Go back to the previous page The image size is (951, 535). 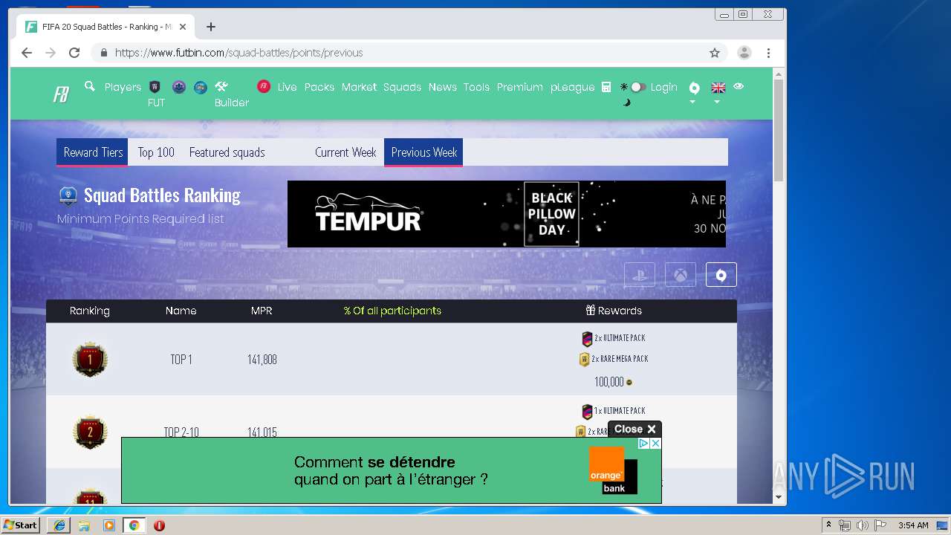pos(27,53)
